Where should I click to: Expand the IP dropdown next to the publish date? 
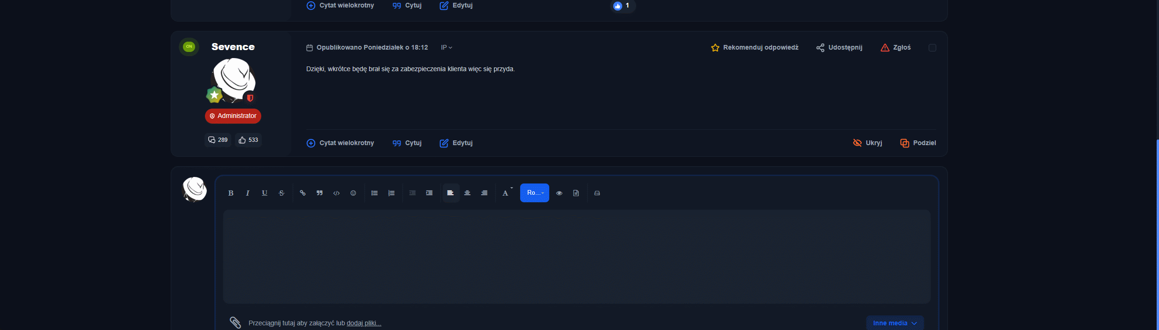(x=447, y=48)
